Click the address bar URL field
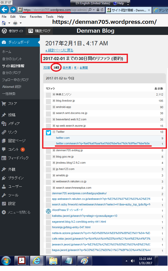The height and width of the screenshot is (271, 168). [55, 10]
